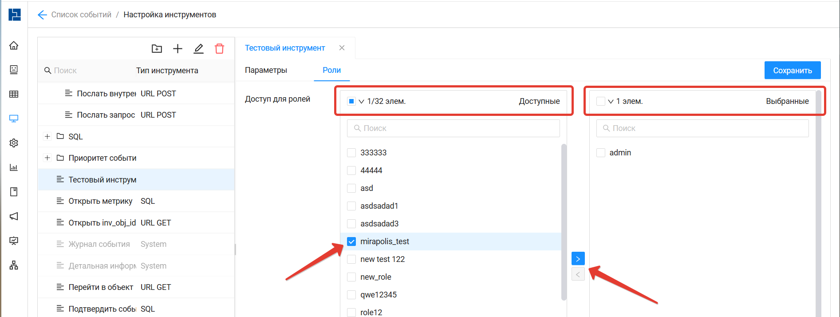Image resolution: width=840 pixels, height=317 pixels.
Task: Click the red trash delete icon
Action: click(219, 49)
